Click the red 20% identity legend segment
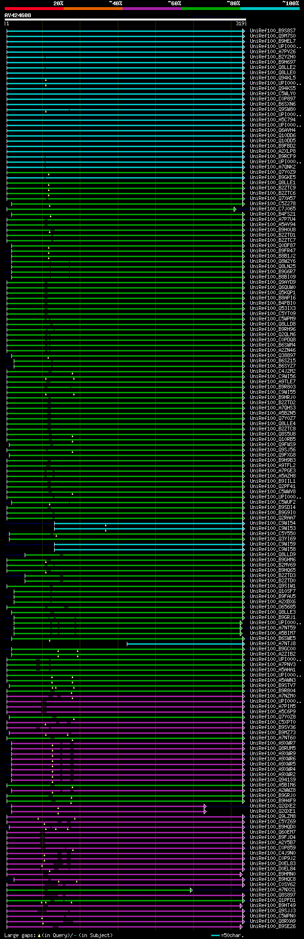The width and height of the screenshot is (304, 939). point(34,9)
